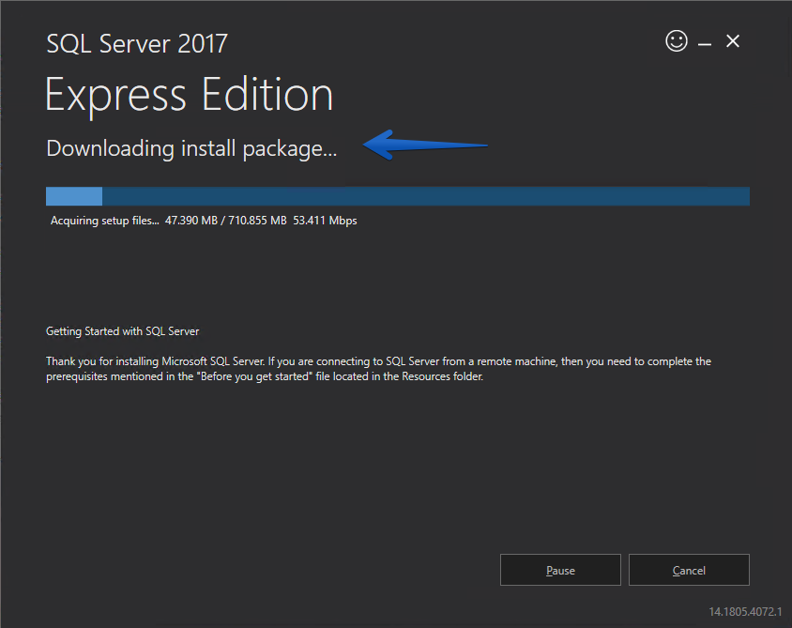Pause the package download

[560, 570]
